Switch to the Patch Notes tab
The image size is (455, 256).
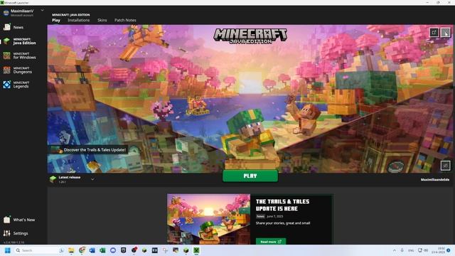(x=125, y=20)
